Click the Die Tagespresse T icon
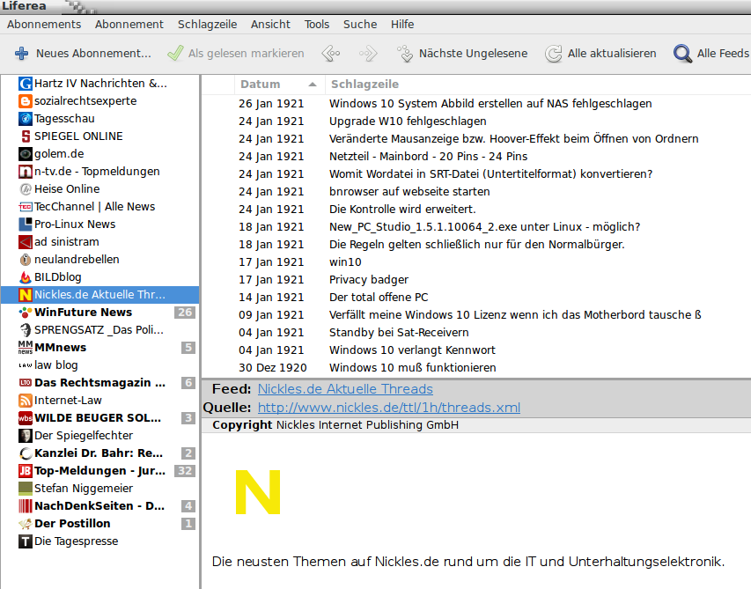 [26, 541]
